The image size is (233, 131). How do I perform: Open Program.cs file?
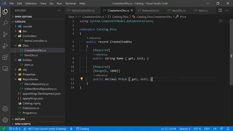(x=29, y=113)
